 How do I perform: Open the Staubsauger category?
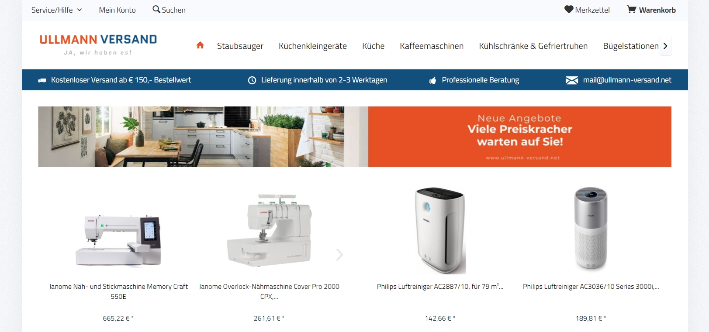[240, 46]
